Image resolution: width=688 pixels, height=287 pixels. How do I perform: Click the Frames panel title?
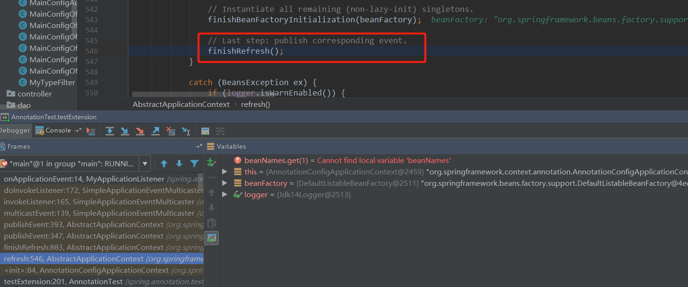[x=19, y=146]
